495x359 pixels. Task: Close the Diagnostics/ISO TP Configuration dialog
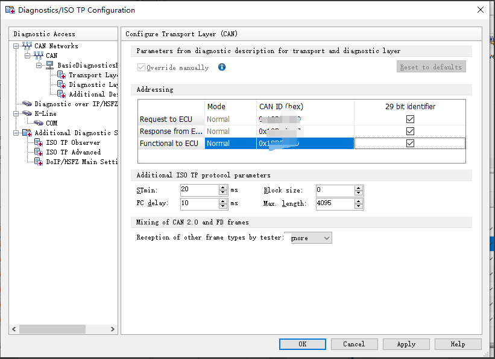[481, 10]
